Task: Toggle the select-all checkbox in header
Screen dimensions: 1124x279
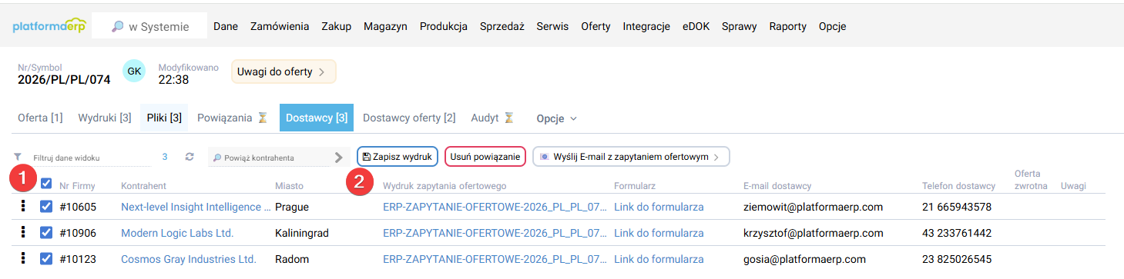Action: click(x=46, y=184)
